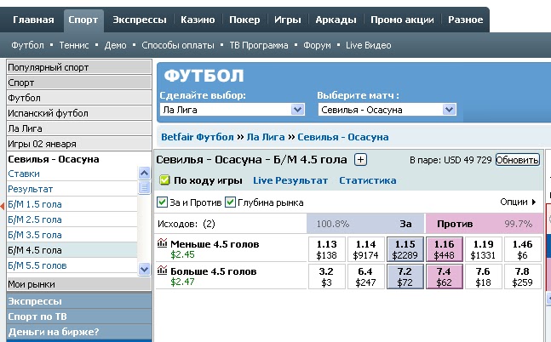Select Испанский футбол in sidebar
This screenshot has width=551, height=342.
(x=79, y=113)
